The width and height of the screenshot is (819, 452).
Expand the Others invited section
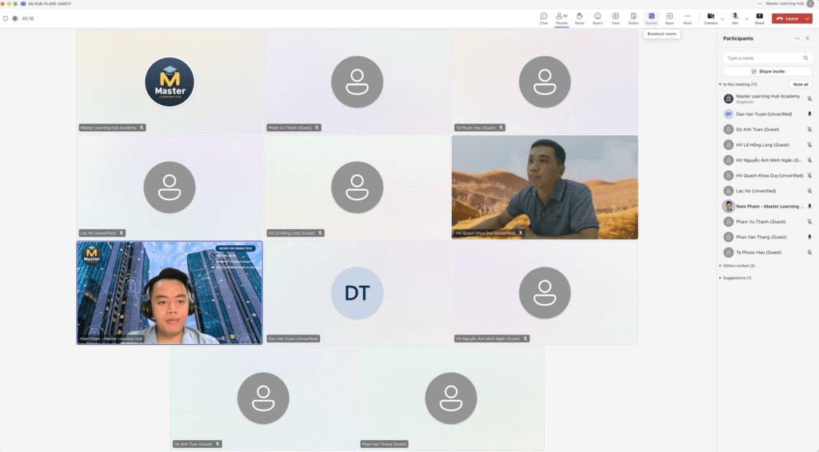[721, 266]
